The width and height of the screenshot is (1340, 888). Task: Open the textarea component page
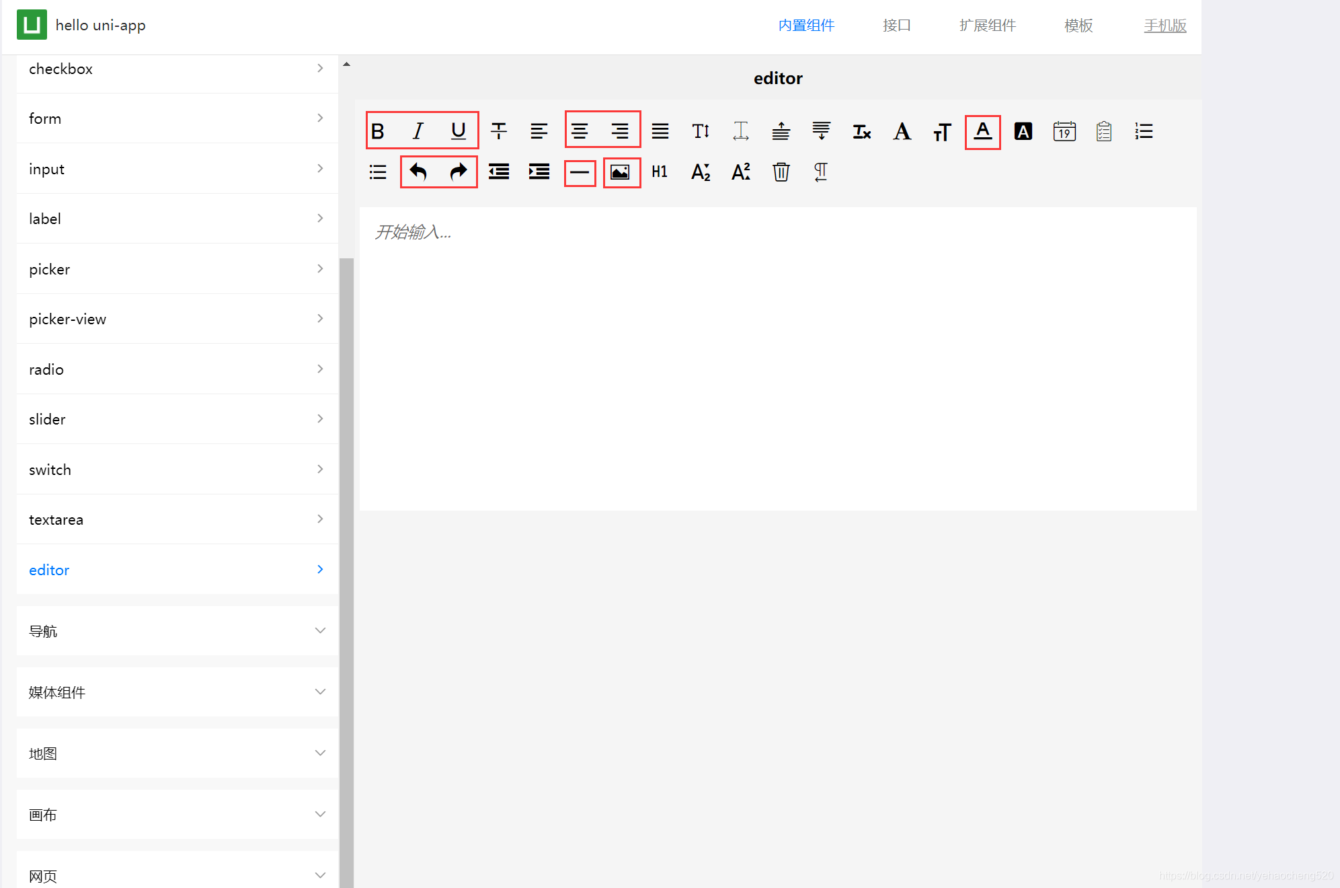178,519
